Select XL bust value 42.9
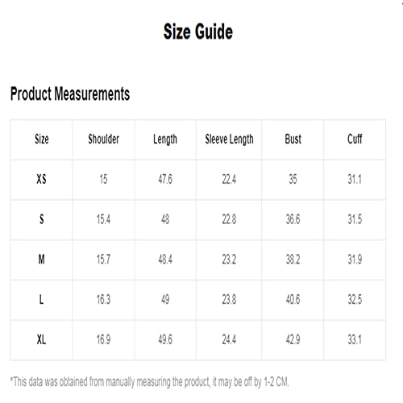The height and width of the screenshot is (403, 403). (293, 339)
